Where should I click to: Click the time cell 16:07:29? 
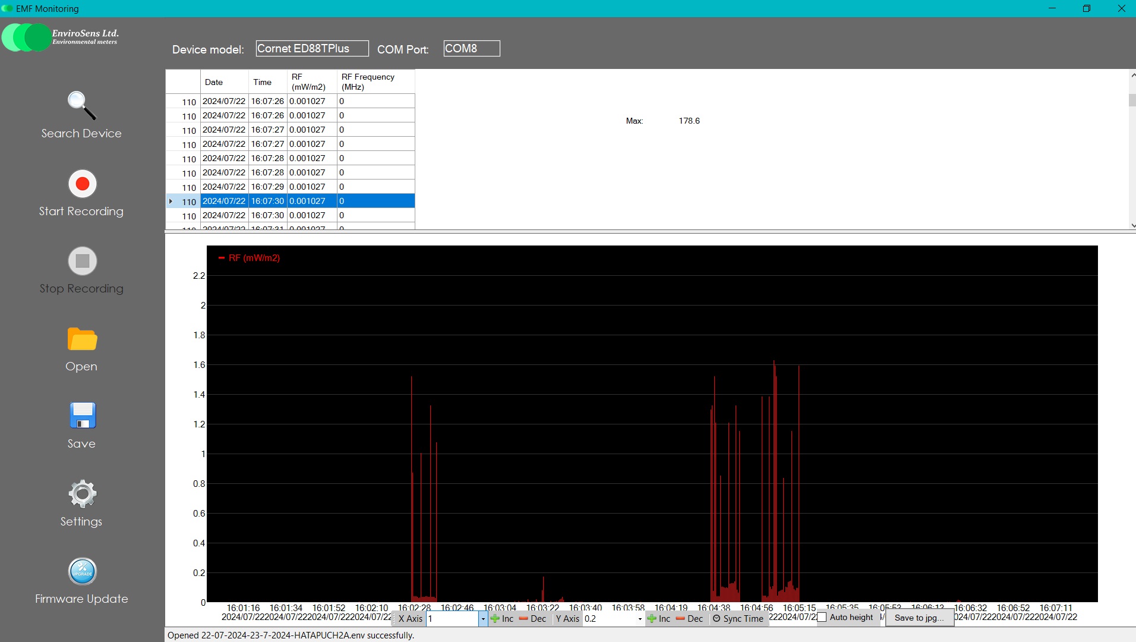point(268,187)
